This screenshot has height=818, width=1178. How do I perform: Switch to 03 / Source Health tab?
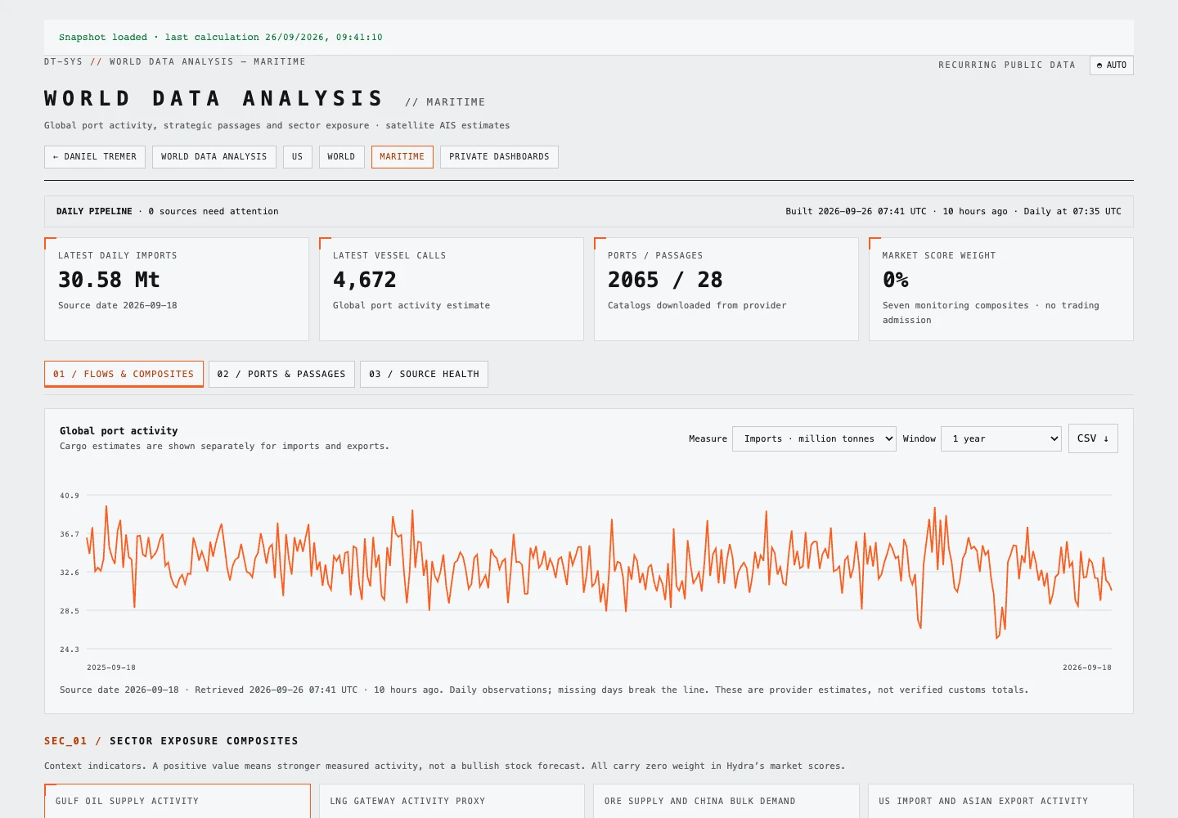[x=424, y=374]
